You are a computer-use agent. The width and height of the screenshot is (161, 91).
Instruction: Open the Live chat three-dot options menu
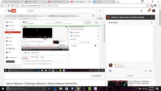pos(152,22)
